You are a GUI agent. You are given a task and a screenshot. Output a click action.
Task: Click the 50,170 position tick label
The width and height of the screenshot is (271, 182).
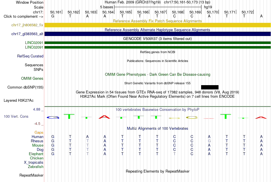(x=212, y=12)
